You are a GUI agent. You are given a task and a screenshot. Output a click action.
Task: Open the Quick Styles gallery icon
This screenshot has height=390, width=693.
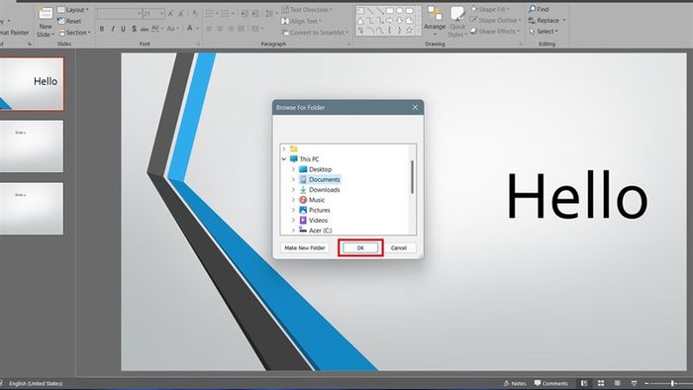457,21
